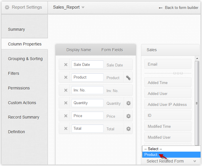Open the Filters section
202x166 pixels.
(14, 73)
